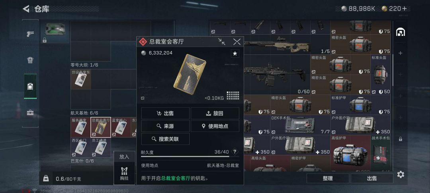Viewport: 430px width, 193px height.
Task: Click the 整理 sort button
Action: 328,179
